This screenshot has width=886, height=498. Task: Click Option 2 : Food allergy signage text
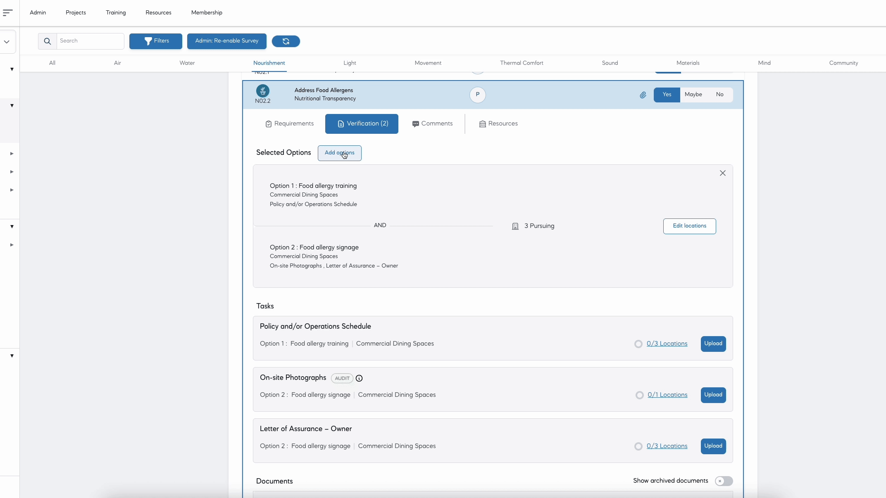point(314,248)
